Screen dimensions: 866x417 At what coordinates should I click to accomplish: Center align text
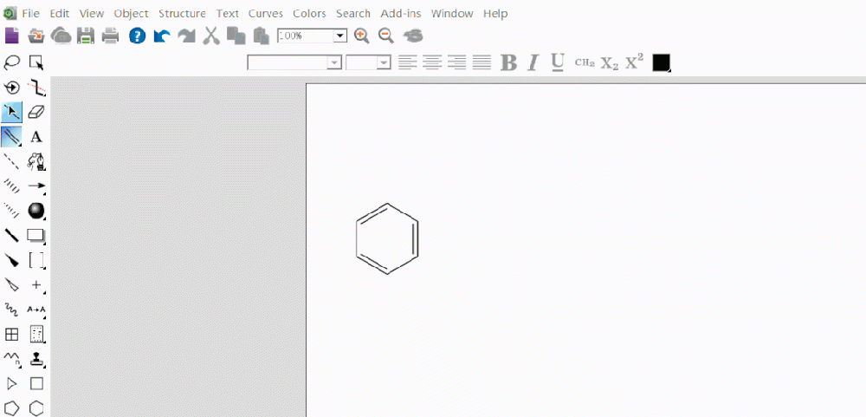(432, 62)
